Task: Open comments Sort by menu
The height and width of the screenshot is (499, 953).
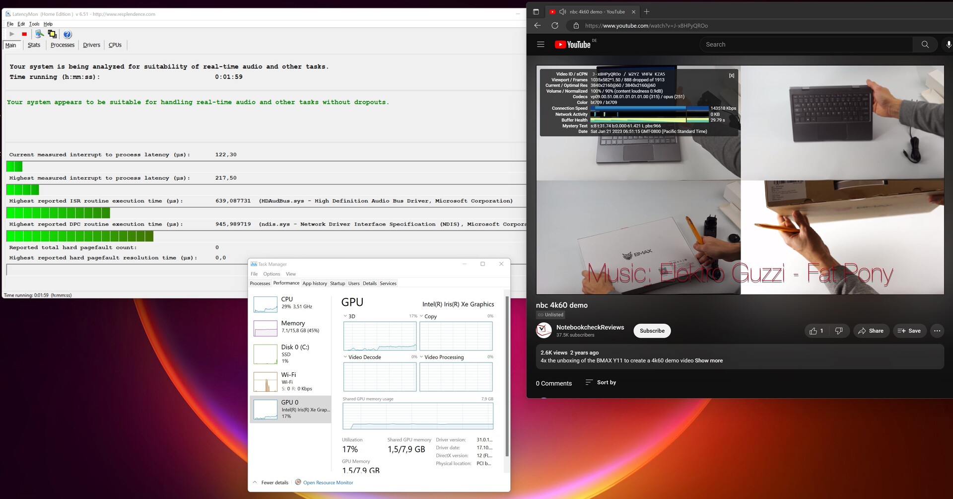Action: point(601,382)
